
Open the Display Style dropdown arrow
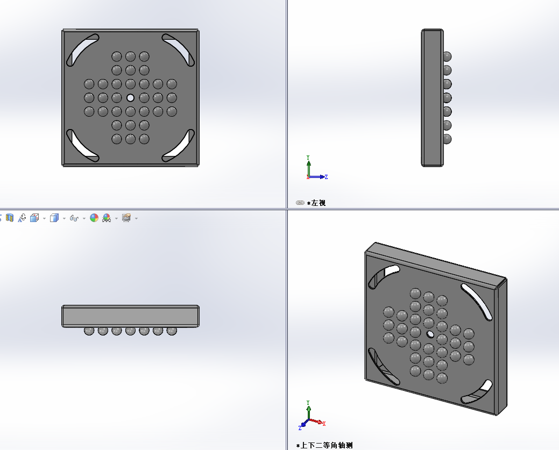[64, 218]
